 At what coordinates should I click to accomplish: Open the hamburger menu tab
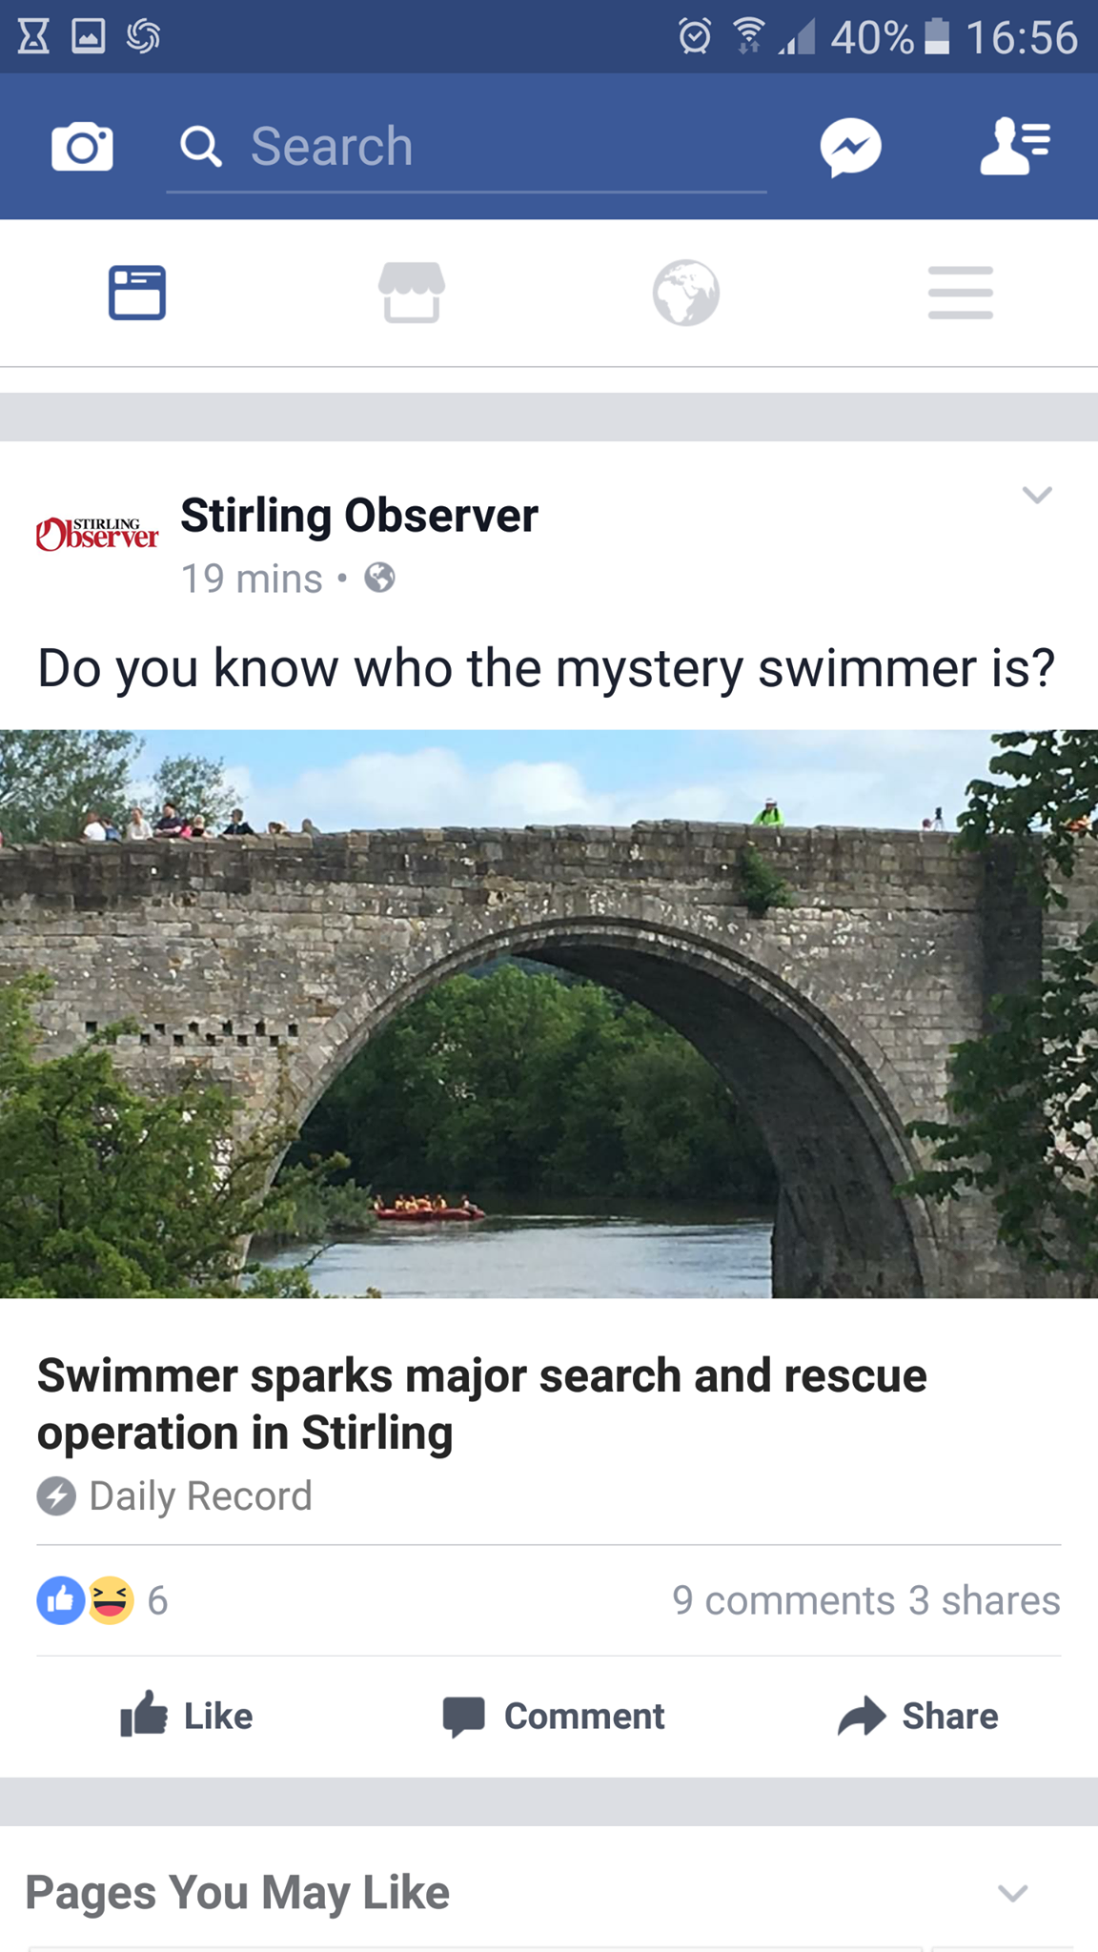(961, 293)
